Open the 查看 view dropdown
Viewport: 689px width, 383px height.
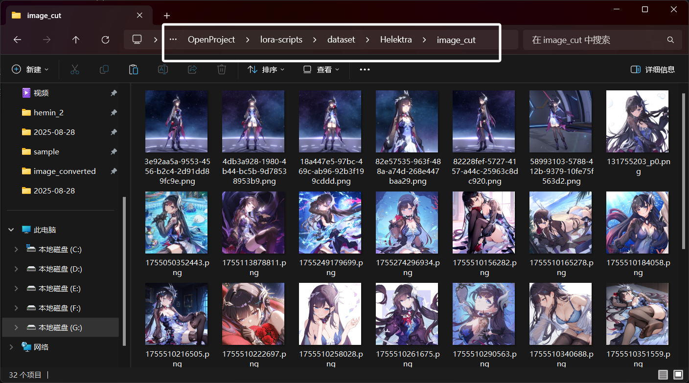click(x=321, y=69)
